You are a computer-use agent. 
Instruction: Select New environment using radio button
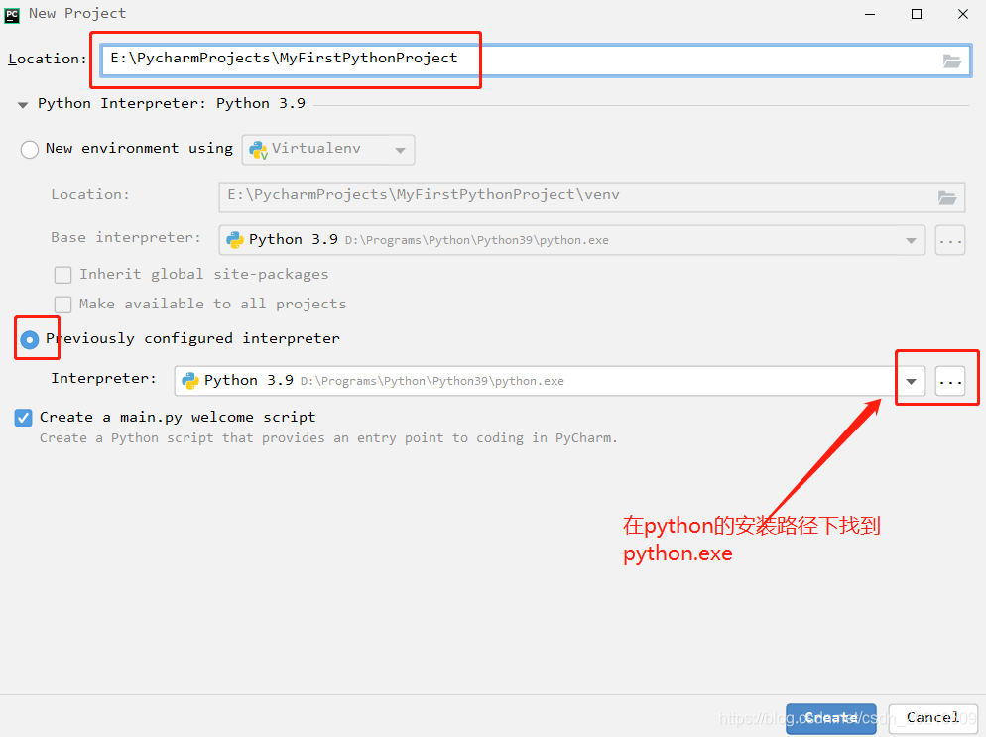point(30,150)
